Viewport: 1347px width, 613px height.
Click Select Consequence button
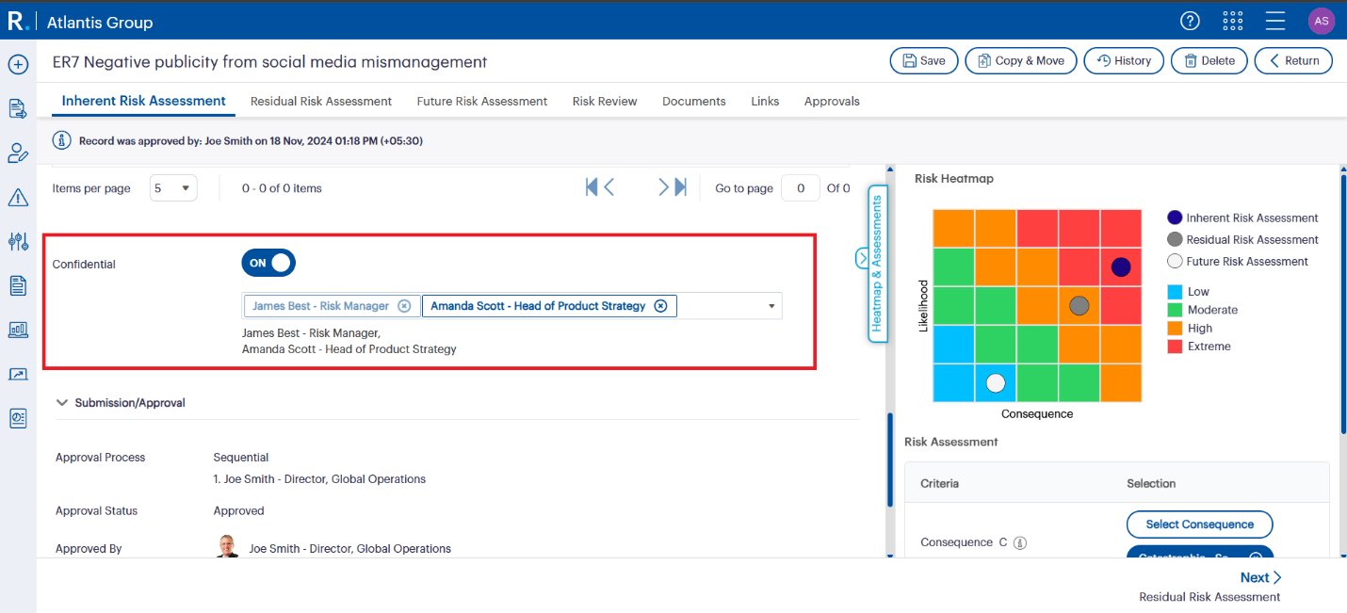point(1199,524)
